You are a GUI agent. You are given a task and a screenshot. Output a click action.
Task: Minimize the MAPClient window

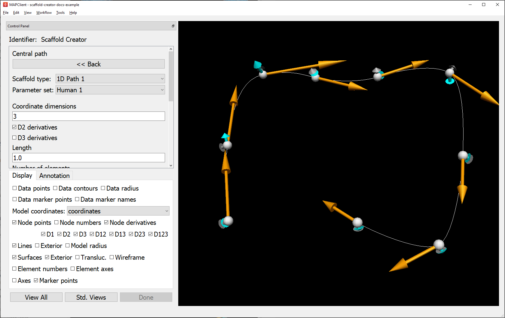(x=470, y=5)
